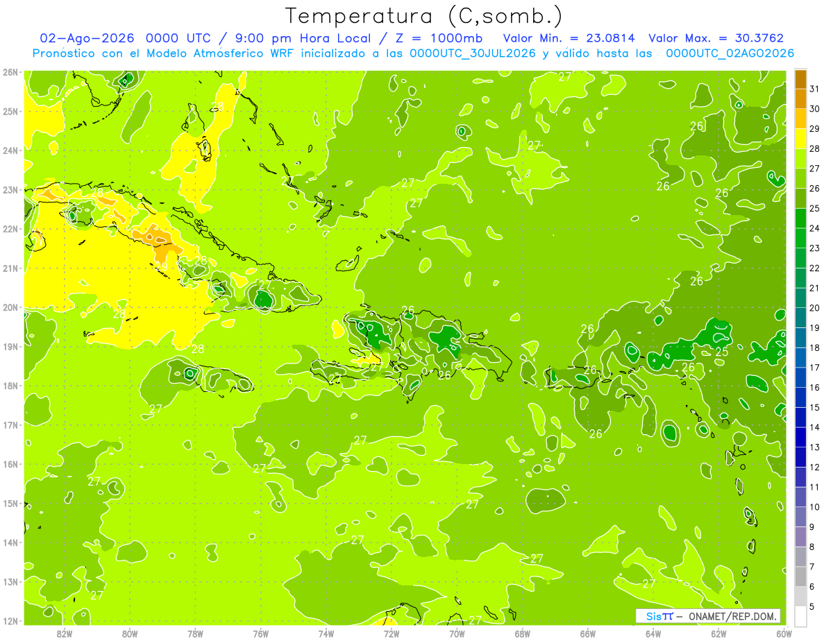
Task: Pick the orange color scale swatch between 30 and 31
Action: (800, 99)
